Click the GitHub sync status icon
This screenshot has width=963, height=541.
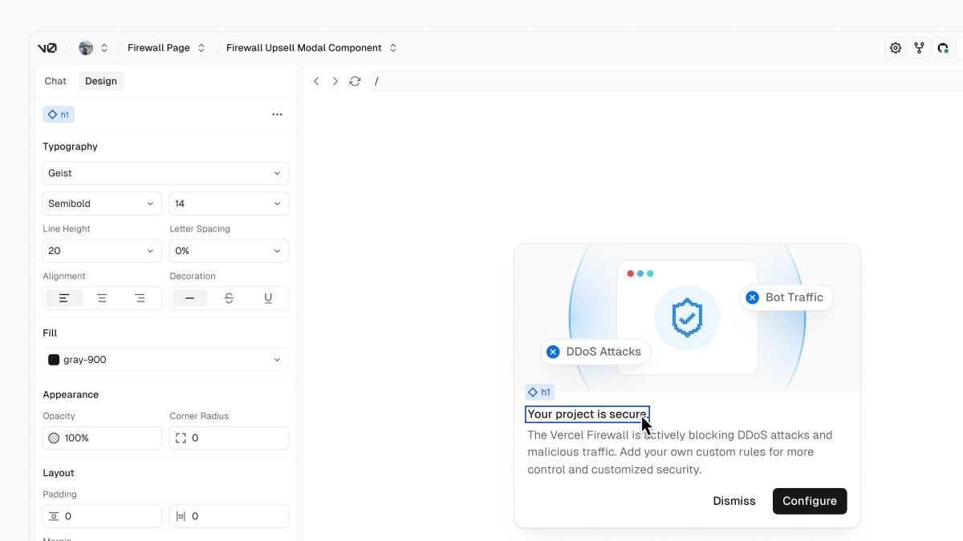[x=943, y=48]
